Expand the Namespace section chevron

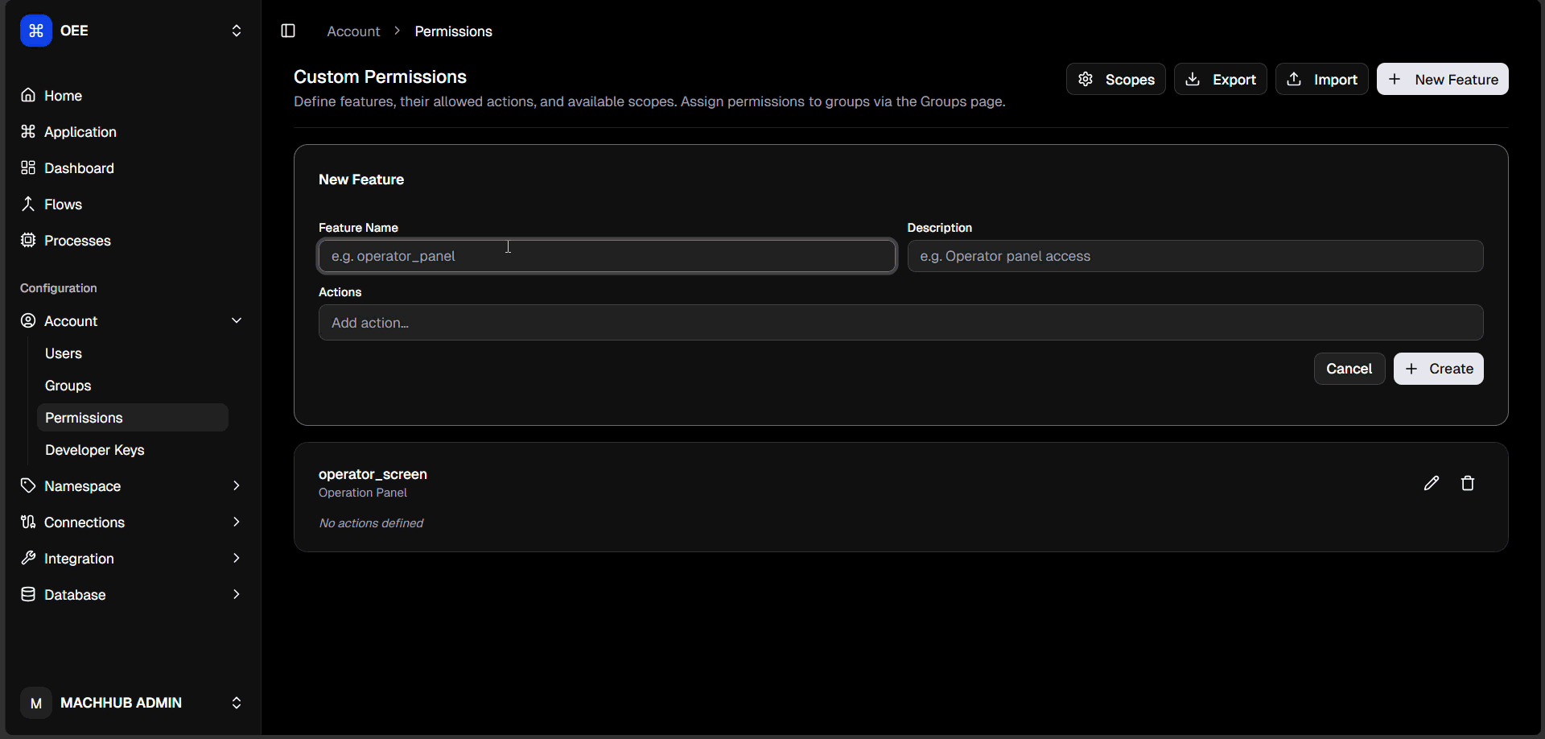click(x=237, y=485)
